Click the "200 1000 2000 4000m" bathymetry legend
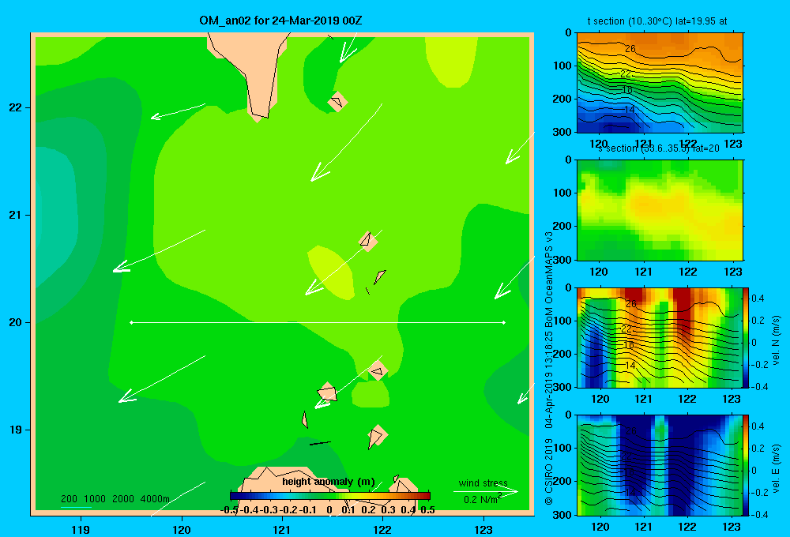 click(x=115, y=499)
